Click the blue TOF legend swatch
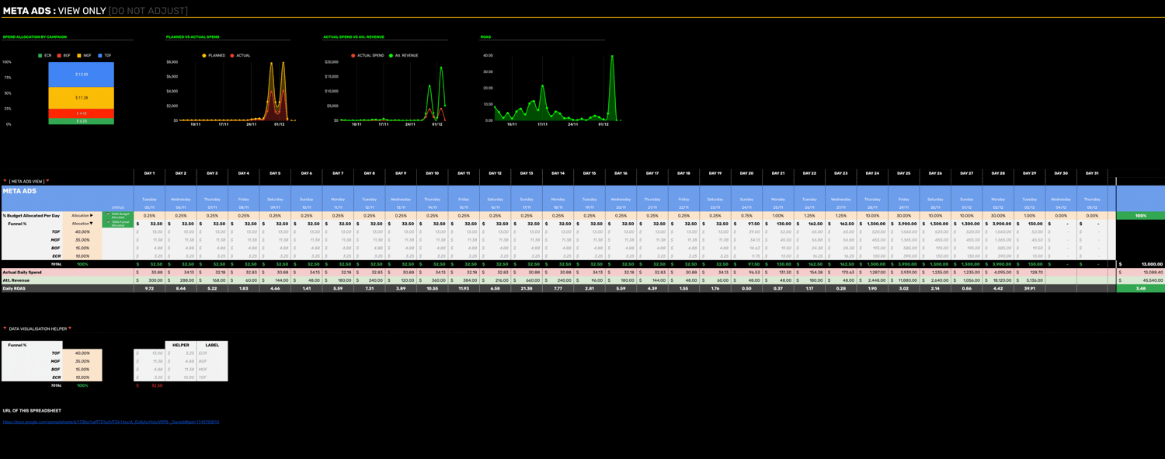The width and height of the screenshot is (1165, 459). click(100, 56)
